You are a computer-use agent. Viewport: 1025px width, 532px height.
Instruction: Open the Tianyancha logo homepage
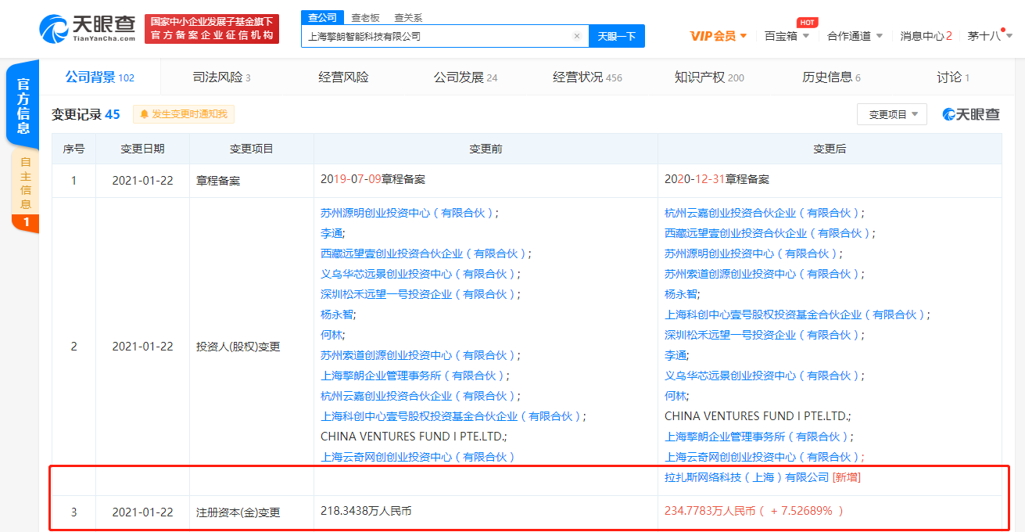pos(88,28)
